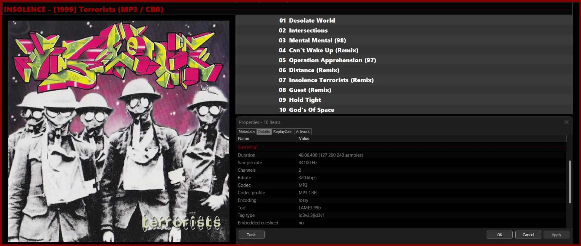The width and height of the screenshot is (581, 246).
Task: Select track 03 Mental Mental (98)
Action: pyautogui.click(x=404, y=40)
